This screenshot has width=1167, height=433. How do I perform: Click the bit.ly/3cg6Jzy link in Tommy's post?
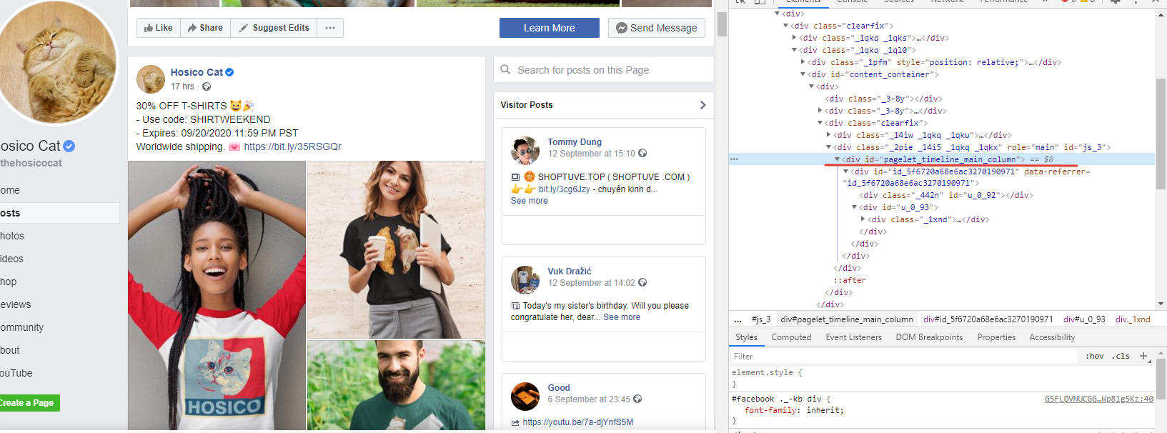[565, 189]
